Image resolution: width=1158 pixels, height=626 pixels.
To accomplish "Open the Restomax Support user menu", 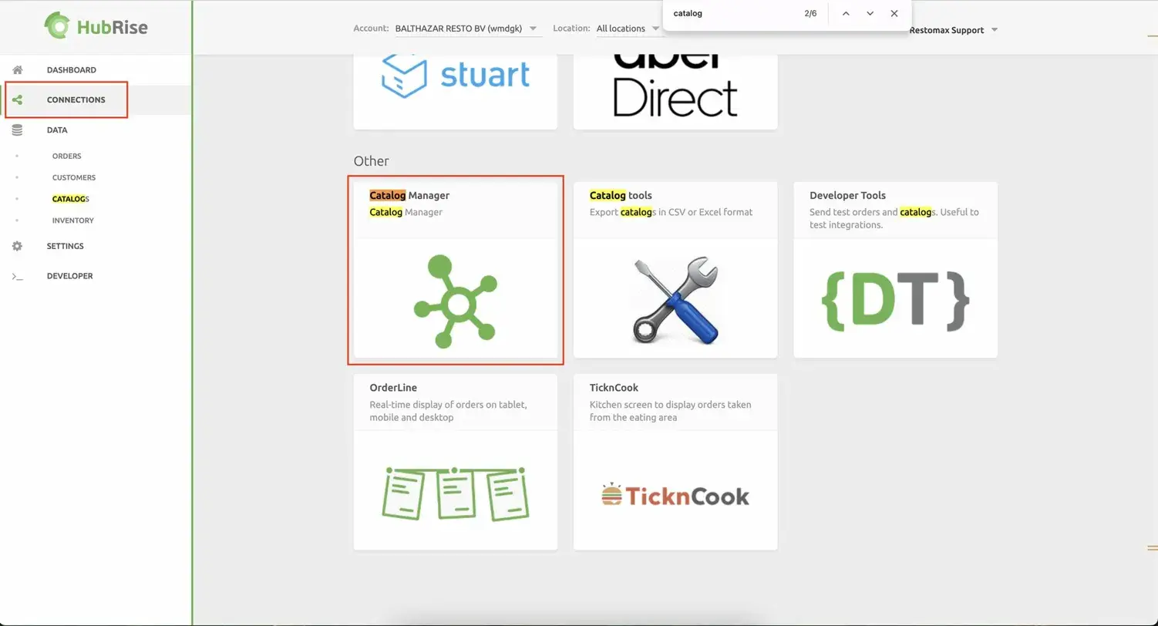I will 953,30.
